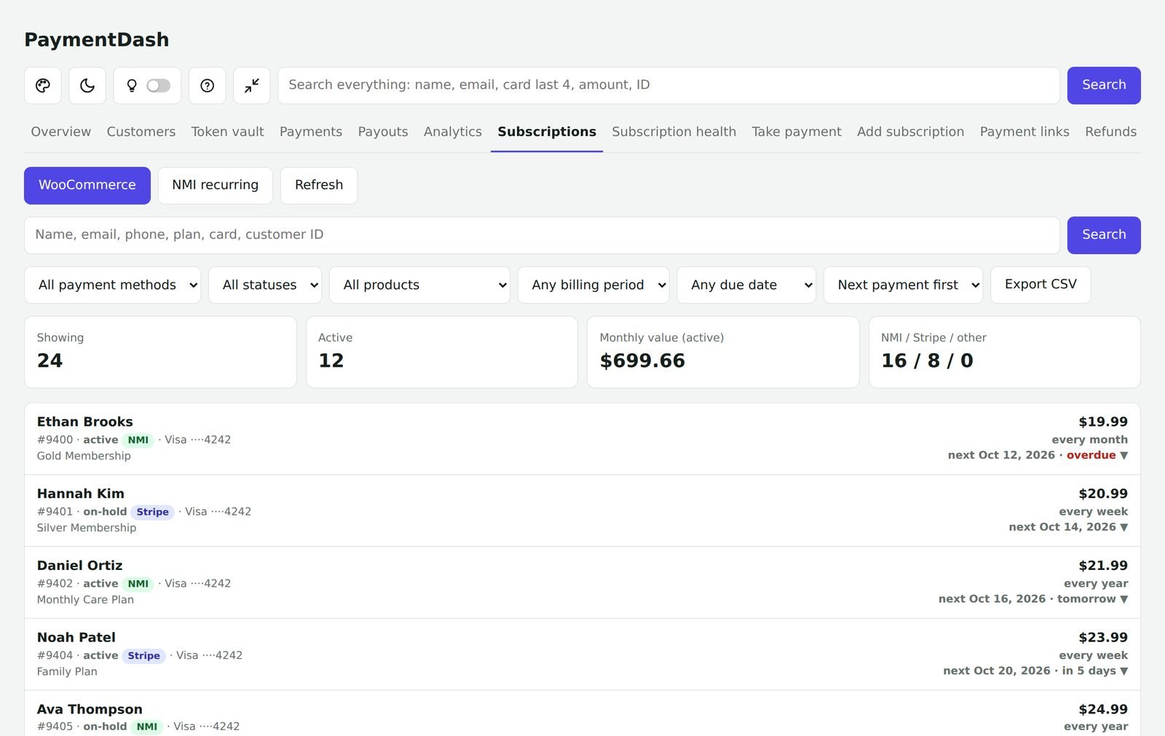Open Add subscription tab
Image resolution: width=1165 pixels, height=736 pixels.
911,132
